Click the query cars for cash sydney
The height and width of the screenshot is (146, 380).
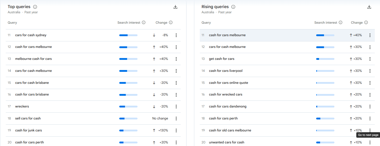(x=31, y=35)
